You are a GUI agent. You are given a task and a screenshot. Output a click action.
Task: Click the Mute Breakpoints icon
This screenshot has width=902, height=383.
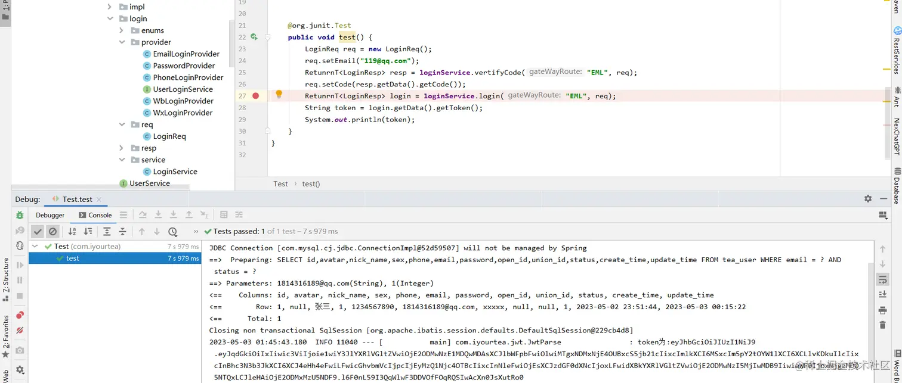click(20, 331)
